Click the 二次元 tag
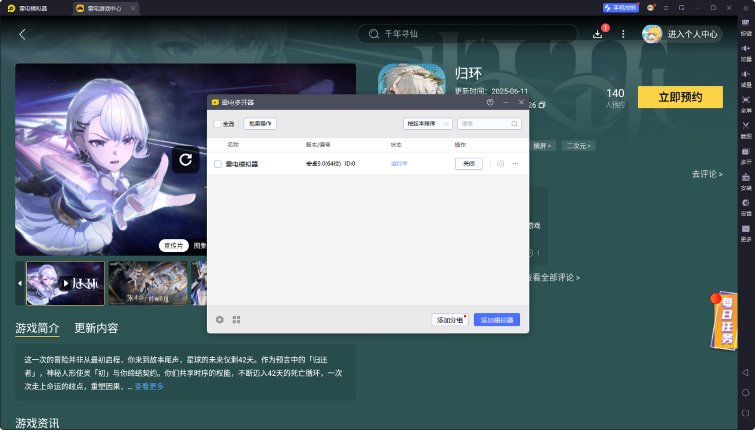Viewport: 755px width, 430px height. pos(578,146)
